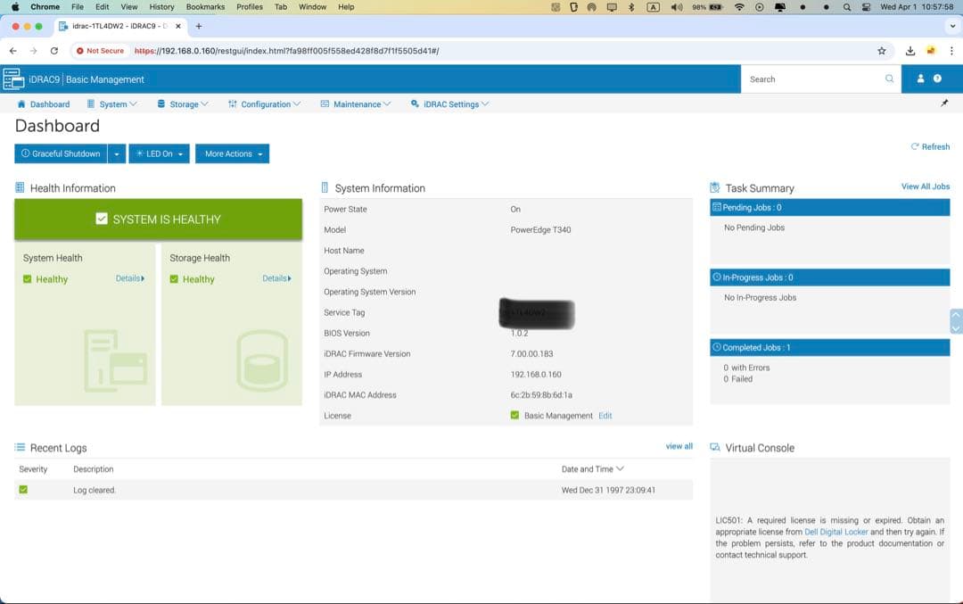Sort logs by Date and Time
This screenshot has width=963, height=604.
pos(592,468)
